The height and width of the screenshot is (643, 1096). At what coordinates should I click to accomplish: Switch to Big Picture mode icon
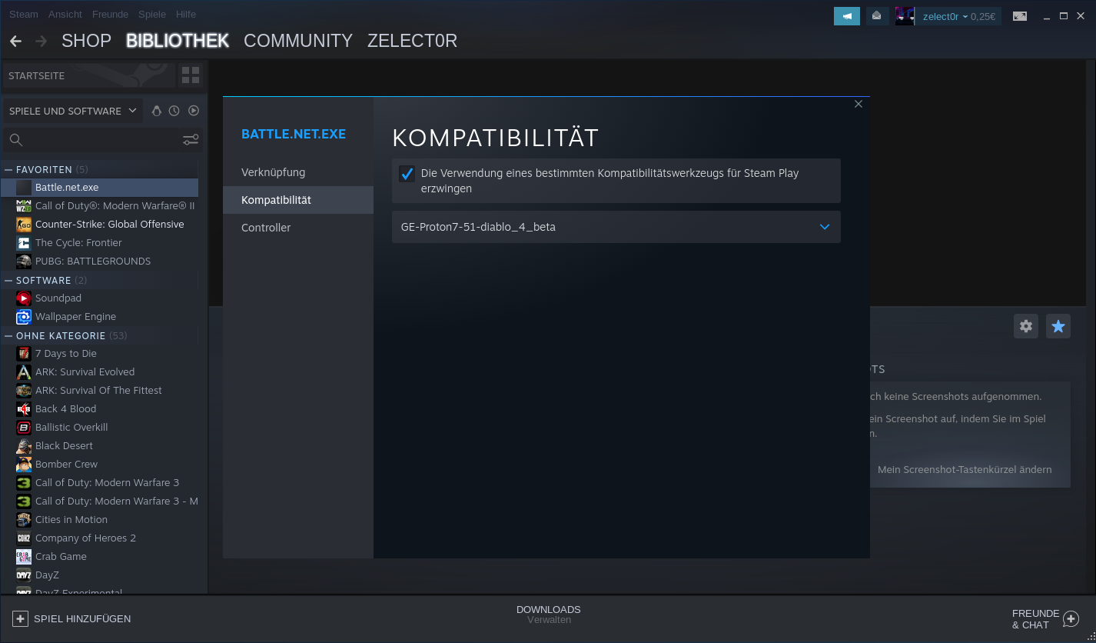[x=1020, y=16]
